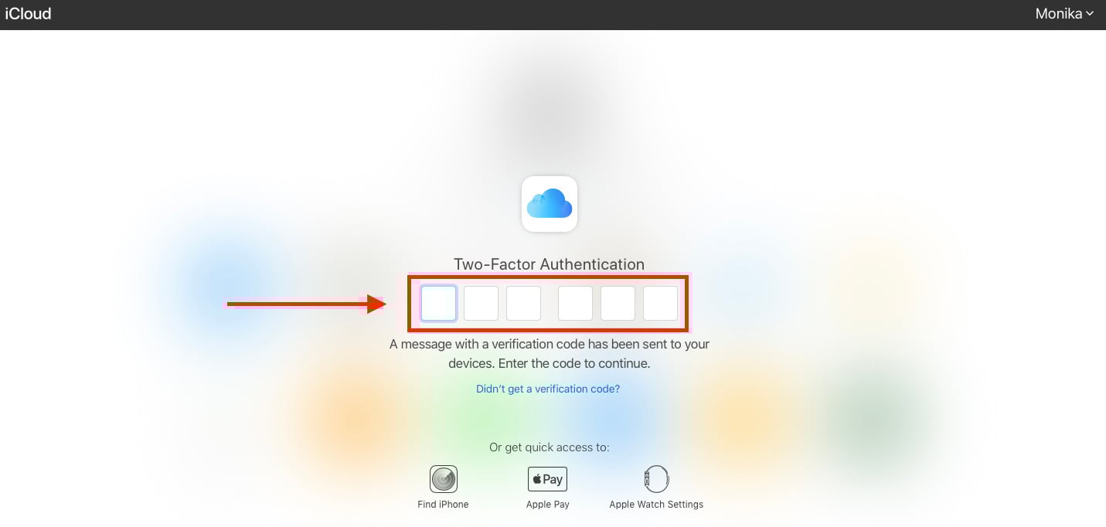Click the Apple Pay text label
Screen dimensions: 1106x527
[548, 505]
